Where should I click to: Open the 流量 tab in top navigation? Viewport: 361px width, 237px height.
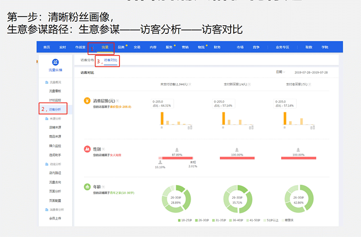105,47
